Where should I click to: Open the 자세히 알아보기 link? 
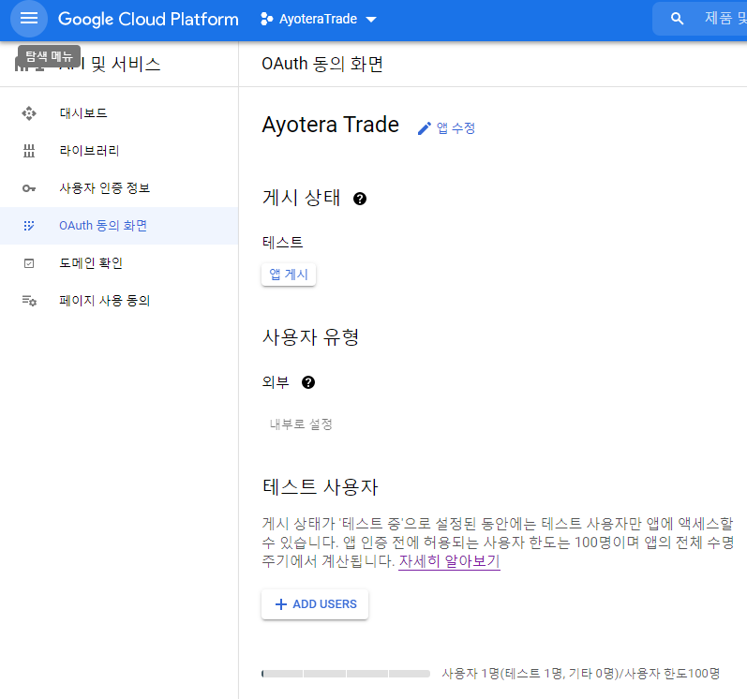click(x=449, y=561)
